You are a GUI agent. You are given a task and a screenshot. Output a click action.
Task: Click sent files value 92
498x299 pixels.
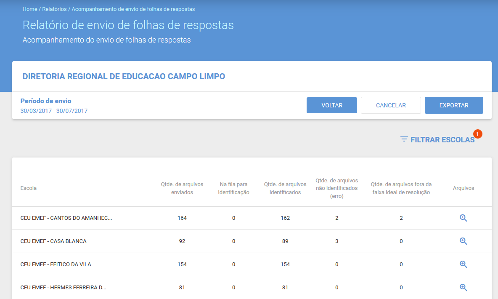pos(182,241)
